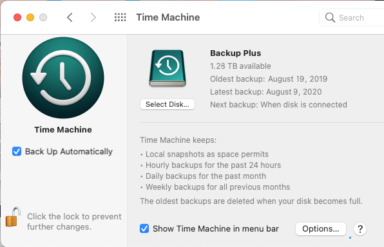Focus the Search field
Screen dimensions: 384x247
point(352,17)
